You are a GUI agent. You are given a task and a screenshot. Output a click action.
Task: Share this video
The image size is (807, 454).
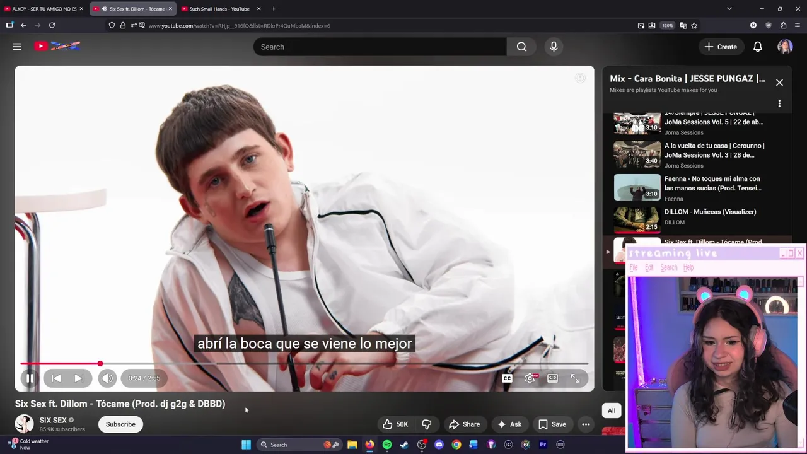(464, 424)
